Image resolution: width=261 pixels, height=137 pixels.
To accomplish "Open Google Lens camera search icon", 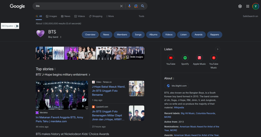I will (x=136, y=6).
